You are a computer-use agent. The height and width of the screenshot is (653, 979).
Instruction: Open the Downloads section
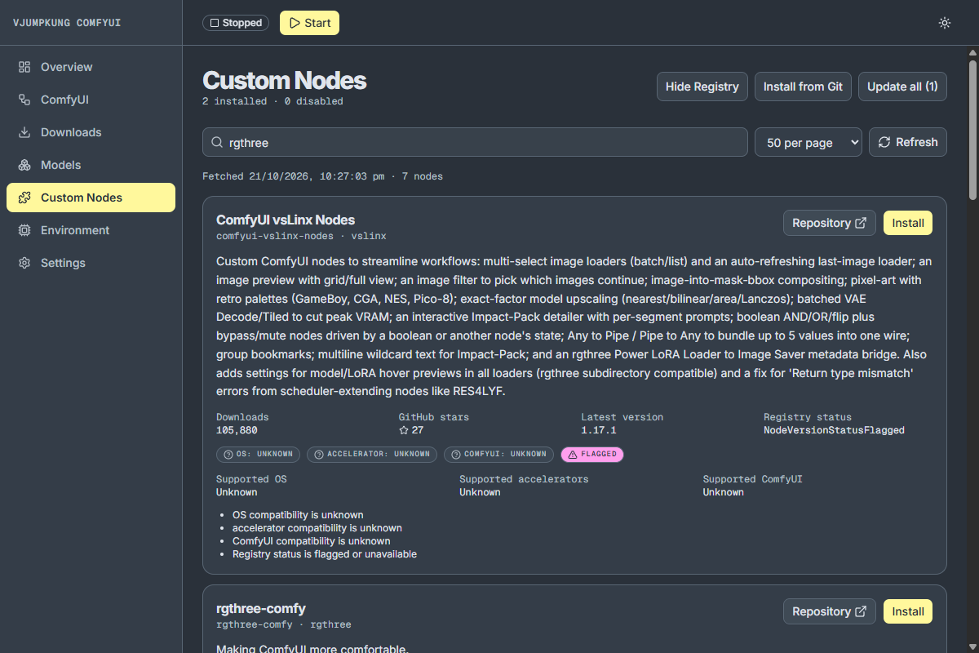coord(91,132)
